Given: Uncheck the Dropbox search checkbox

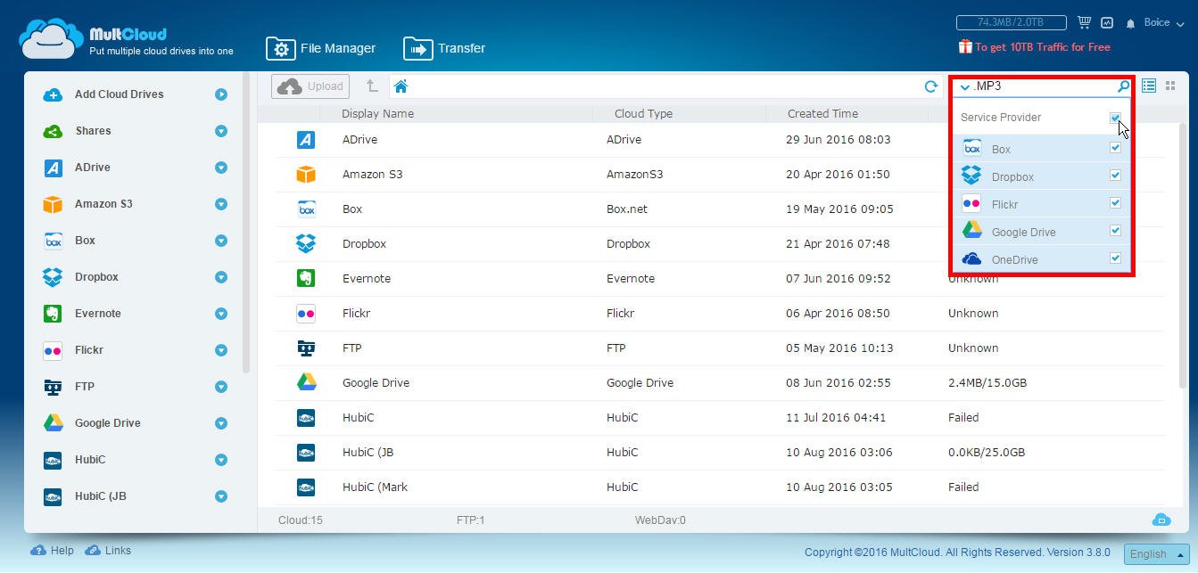Looking at the screenshot, I should point(1115,176).
